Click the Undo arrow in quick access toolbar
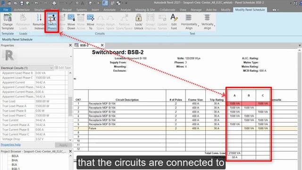This screenshot has height=170, width=302. coord(36,3)
